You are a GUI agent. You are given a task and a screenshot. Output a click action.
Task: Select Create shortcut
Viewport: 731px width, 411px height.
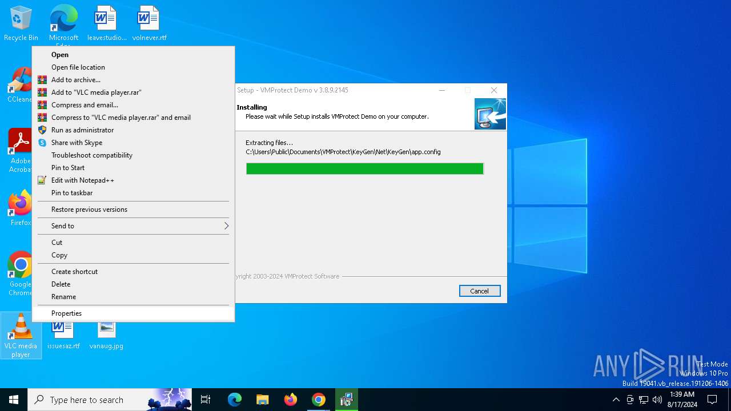[133, 272]
